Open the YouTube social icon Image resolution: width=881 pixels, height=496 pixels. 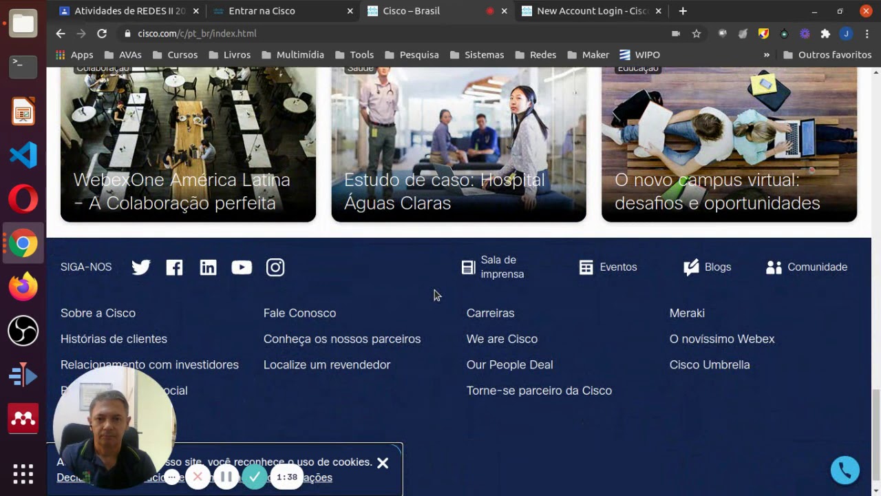[x=242, y=267]
